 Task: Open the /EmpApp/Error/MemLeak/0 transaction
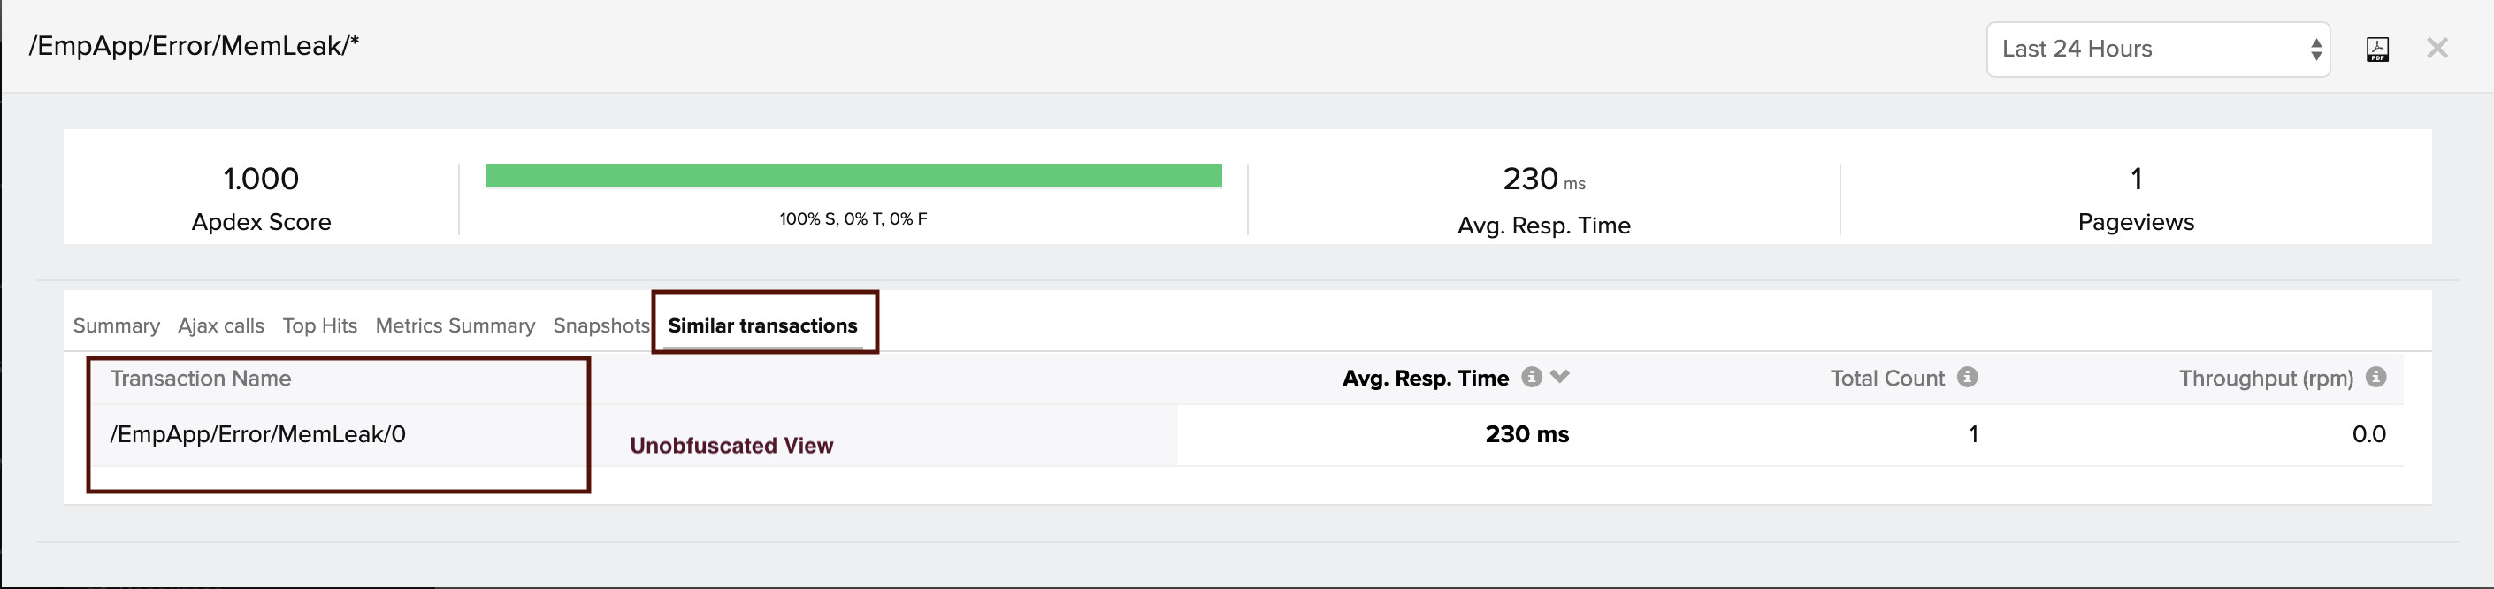pyautogui.click(x=257, y=434)
